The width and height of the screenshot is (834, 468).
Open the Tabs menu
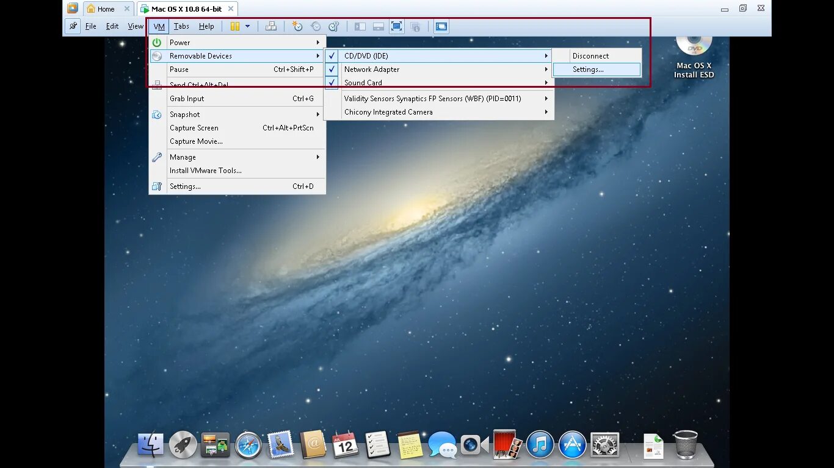181,26
